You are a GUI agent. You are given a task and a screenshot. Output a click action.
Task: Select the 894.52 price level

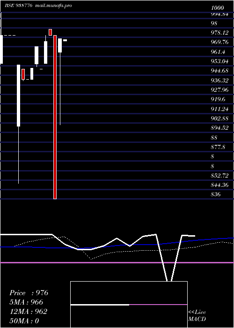[x=220, y=128]
